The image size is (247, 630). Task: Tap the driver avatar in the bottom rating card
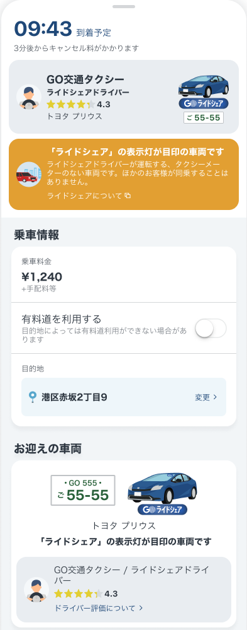click(36, 590)
